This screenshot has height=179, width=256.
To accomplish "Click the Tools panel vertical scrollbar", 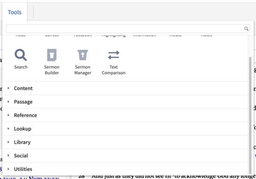I will click(x=250, y=115).
